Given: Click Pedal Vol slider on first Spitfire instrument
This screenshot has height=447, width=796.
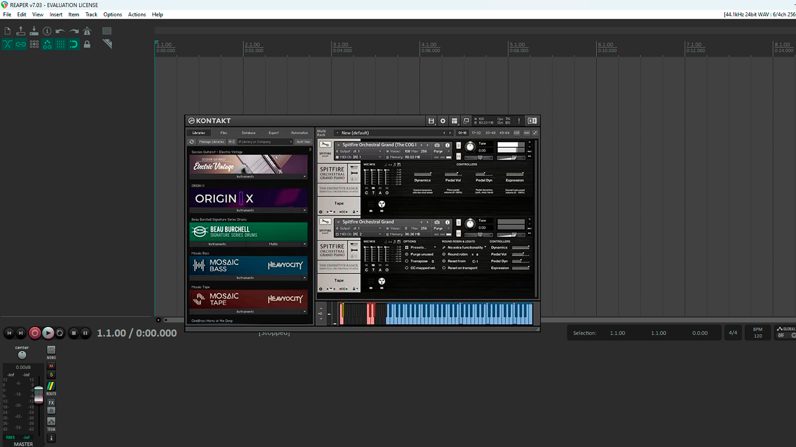Looking at the screenshot, I should pyautogui.click(x=453, y=173).
